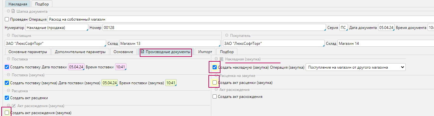Uncheck Создать накладную (закупка)
The image size is (434, 116).
[x=214, y=67]
